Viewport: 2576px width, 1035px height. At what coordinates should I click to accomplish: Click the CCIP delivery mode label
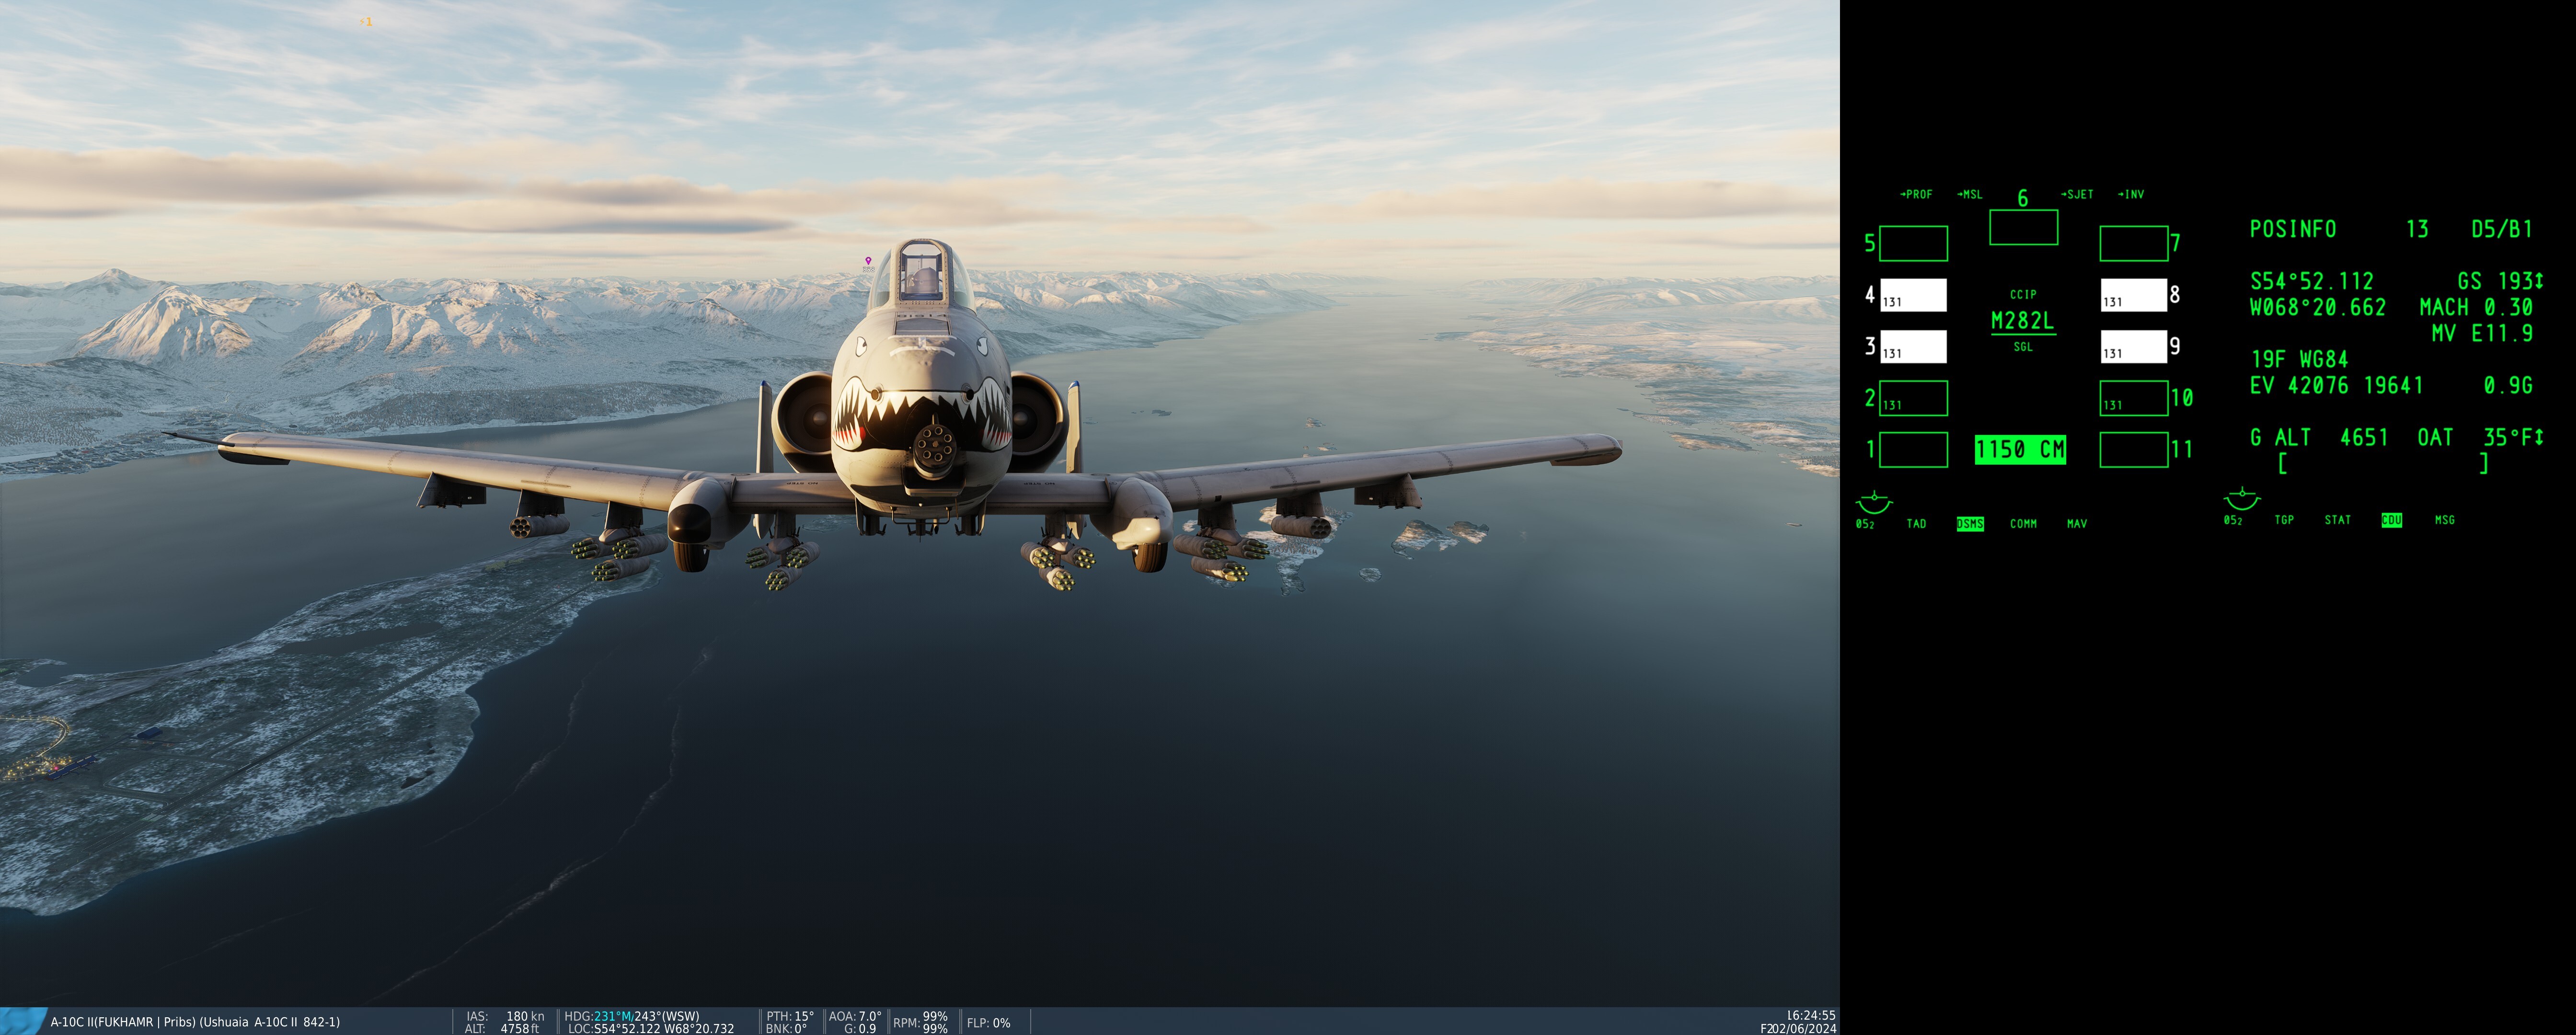pyautogui.click(x=2023, y=294)
